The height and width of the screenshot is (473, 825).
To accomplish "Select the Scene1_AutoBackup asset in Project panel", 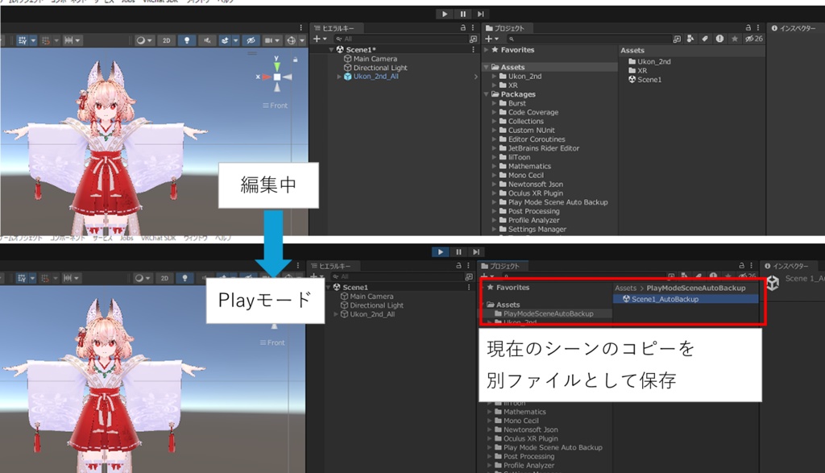I will [665, 299].
